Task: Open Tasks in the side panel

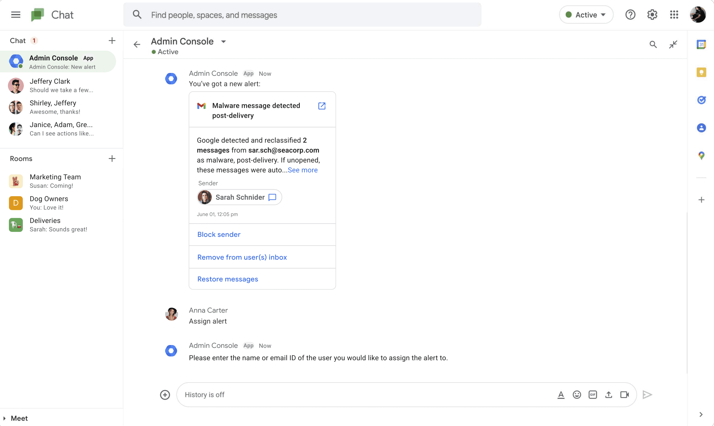Action: click(701, 100)
